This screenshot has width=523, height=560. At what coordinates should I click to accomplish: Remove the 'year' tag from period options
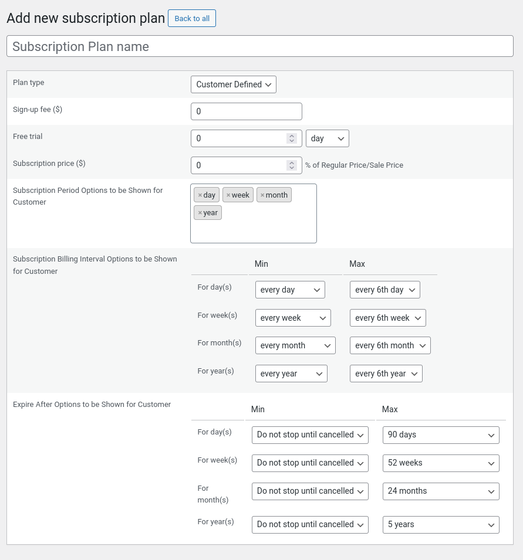click(x=200, y=213)
